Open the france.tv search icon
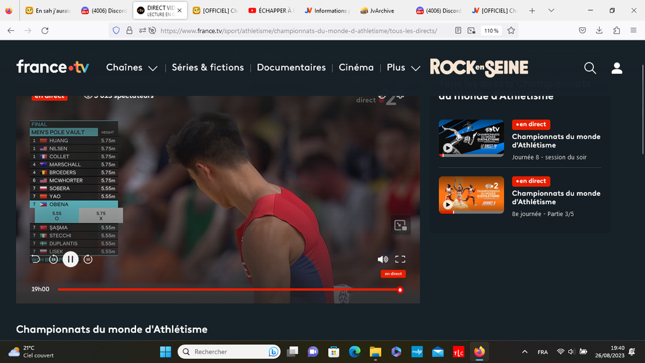Screen dimensions: 645x363 click(590, 68)
